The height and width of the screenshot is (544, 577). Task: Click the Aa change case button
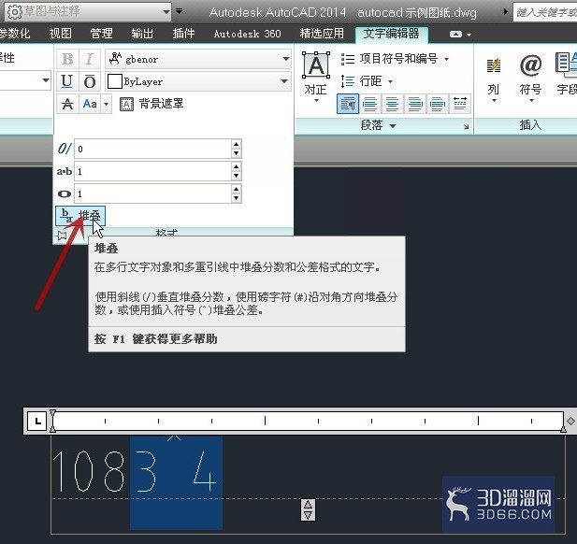(x=90, y=104)
